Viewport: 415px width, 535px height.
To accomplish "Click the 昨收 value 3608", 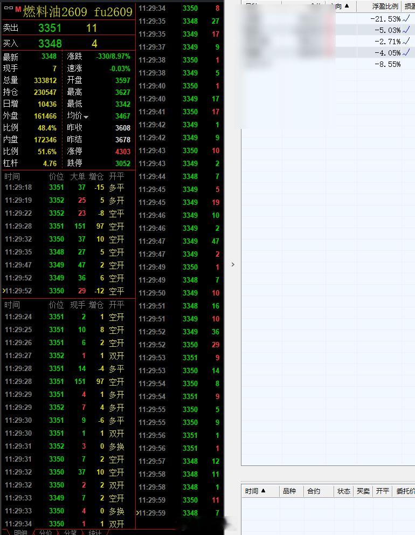I will pyautogui.click(x=123, y=128).
